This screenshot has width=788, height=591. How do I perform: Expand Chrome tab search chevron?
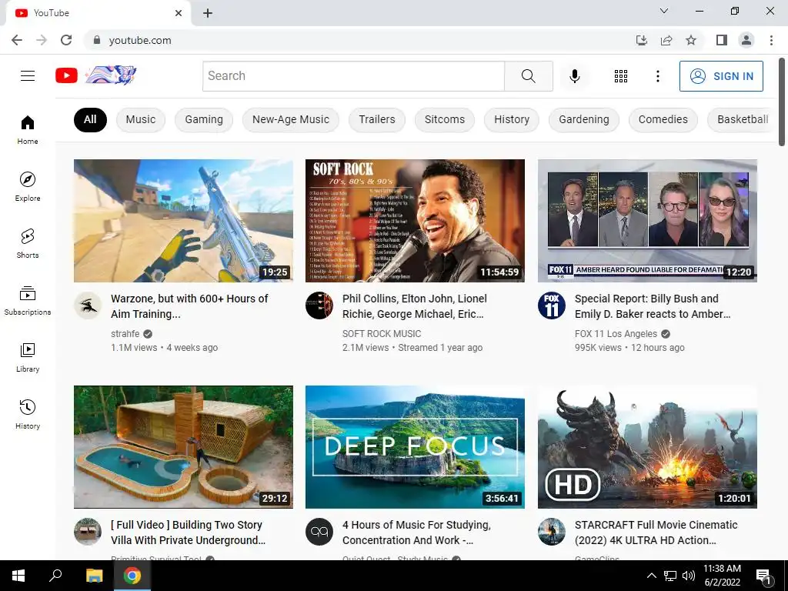[664, 11]
